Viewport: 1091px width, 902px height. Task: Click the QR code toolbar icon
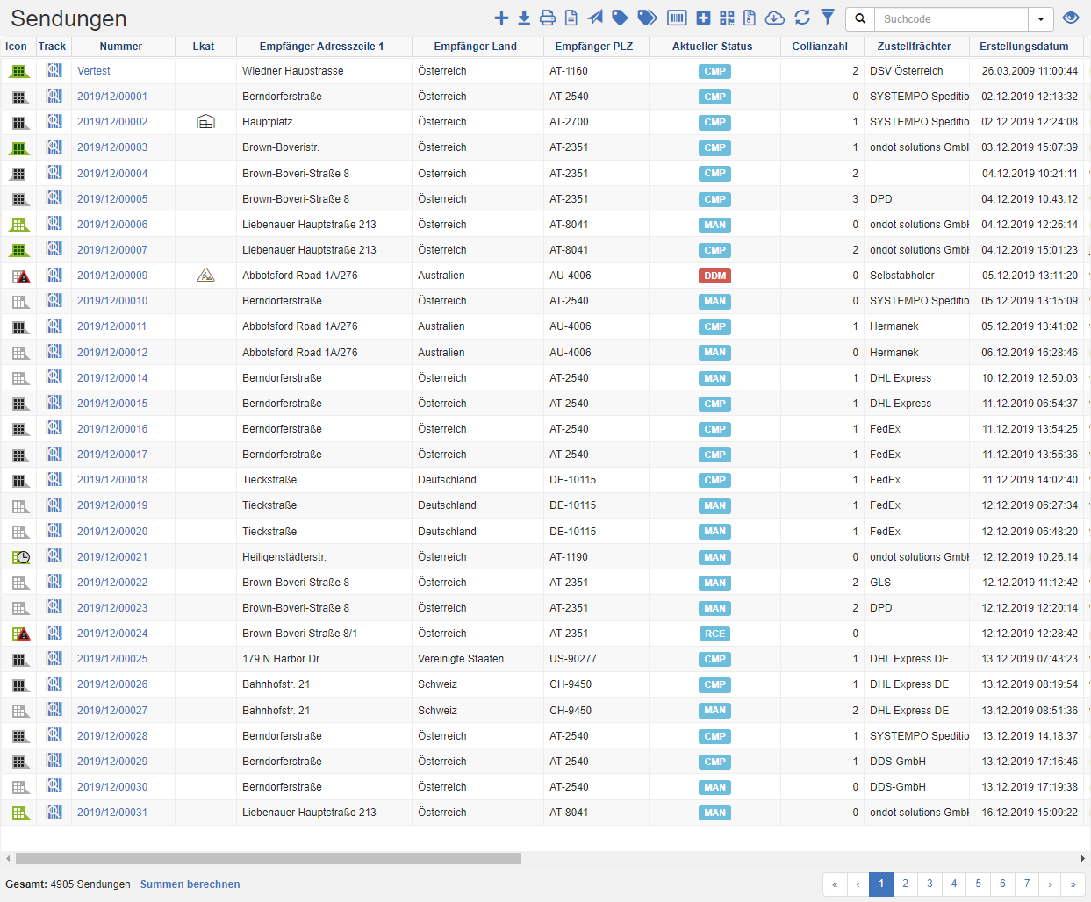click(x=727, y=18)
